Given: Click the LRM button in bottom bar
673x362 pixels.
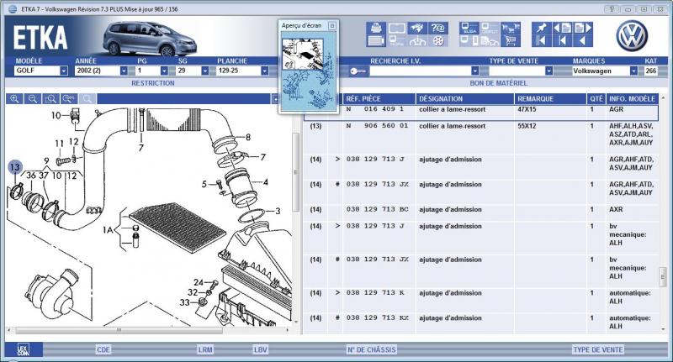Looking at the screenshot, I should 205,349.
